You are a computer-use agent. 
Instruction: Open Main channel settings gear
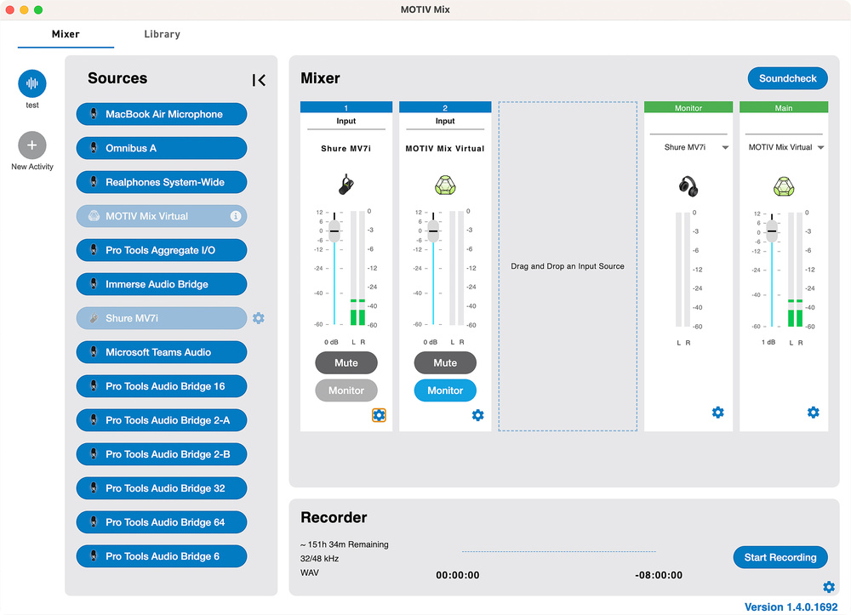coord(813,413)
